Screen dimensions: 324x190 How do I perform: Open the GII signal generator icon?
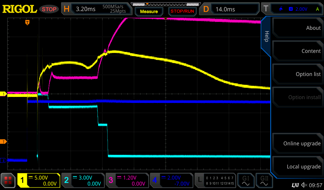(x=265, y=180)
